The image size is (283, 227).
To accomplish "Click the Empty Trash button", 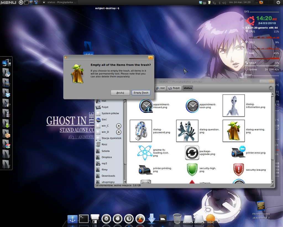I will coord(141,93).
